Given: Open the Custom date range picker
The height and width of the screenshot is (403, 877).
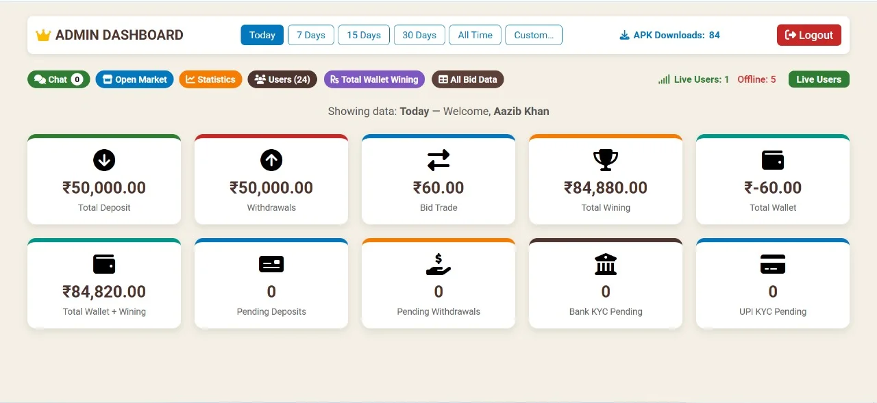Looking at the screenshot, I should pos(534,35).
